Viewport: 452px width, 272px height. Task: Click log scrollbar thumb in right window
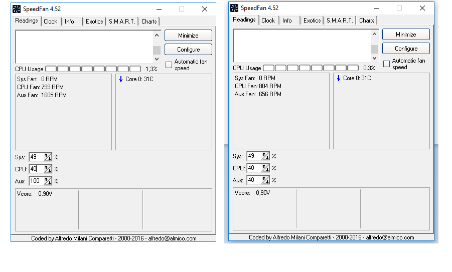click(x=374, y=49)
